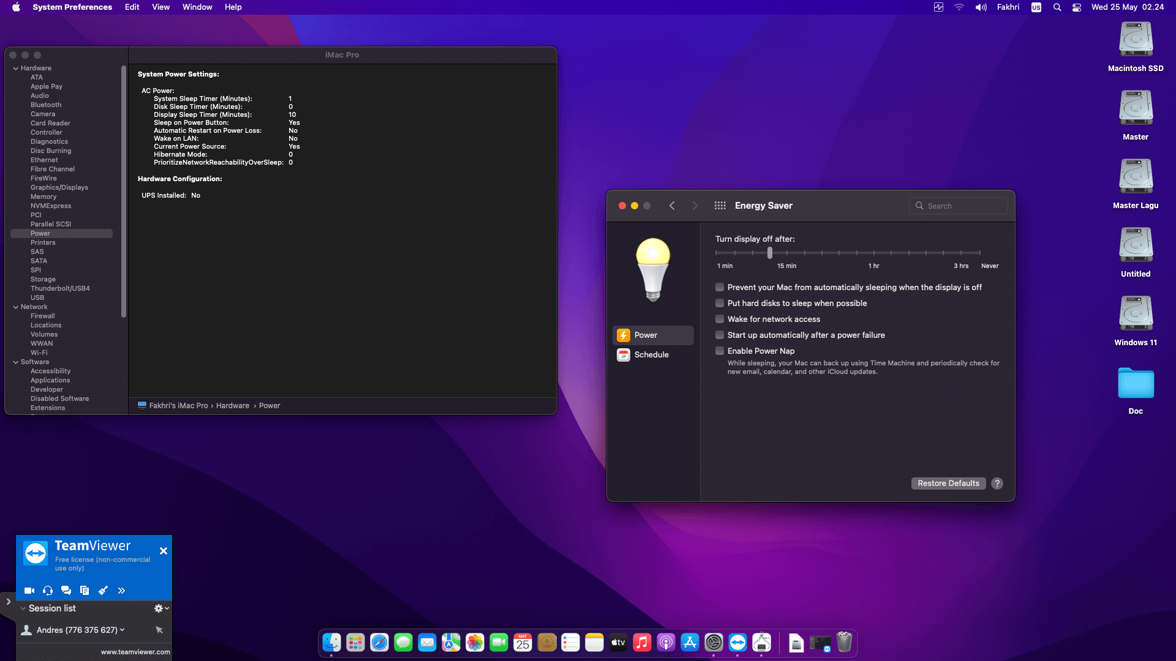The image size is (1176, 661).
Task: Open the Andres session dropdown arrow
Action: 123,630
